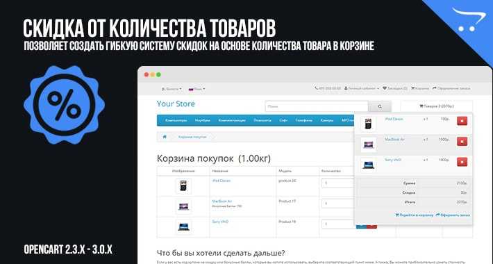Screen dimensions: 493x264
Task: Open Sony VAIO link in cart dropdown
Action: coord(393,160)
